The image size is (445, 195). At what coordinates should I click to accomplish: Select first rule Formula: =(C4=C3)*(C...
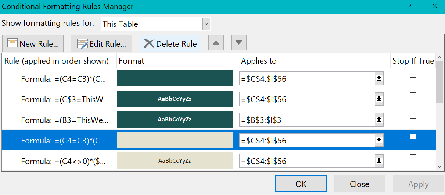pyautogui.click(x=64, y=79)
